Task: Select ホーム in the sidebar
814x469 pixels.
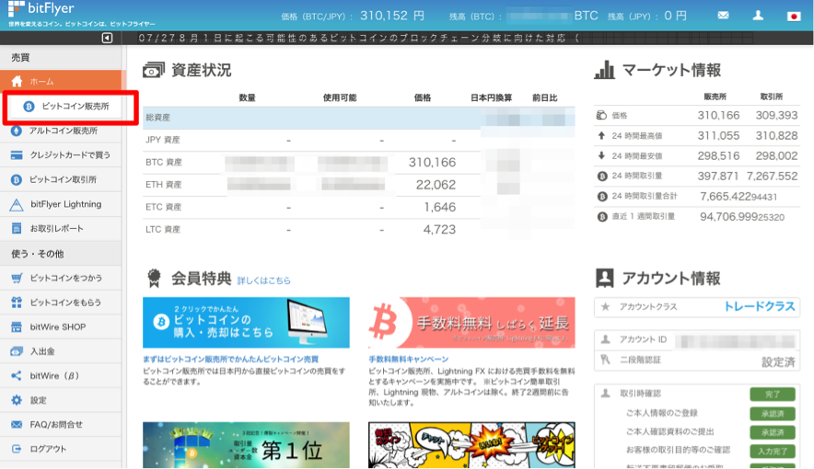Action: [x=62, y=81]
